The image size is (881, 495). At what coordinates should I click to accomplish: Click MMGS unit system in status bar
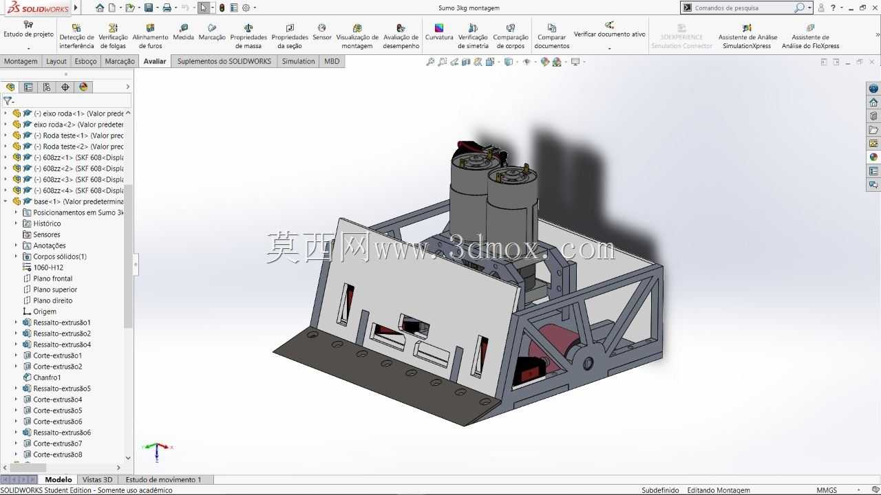827,490
